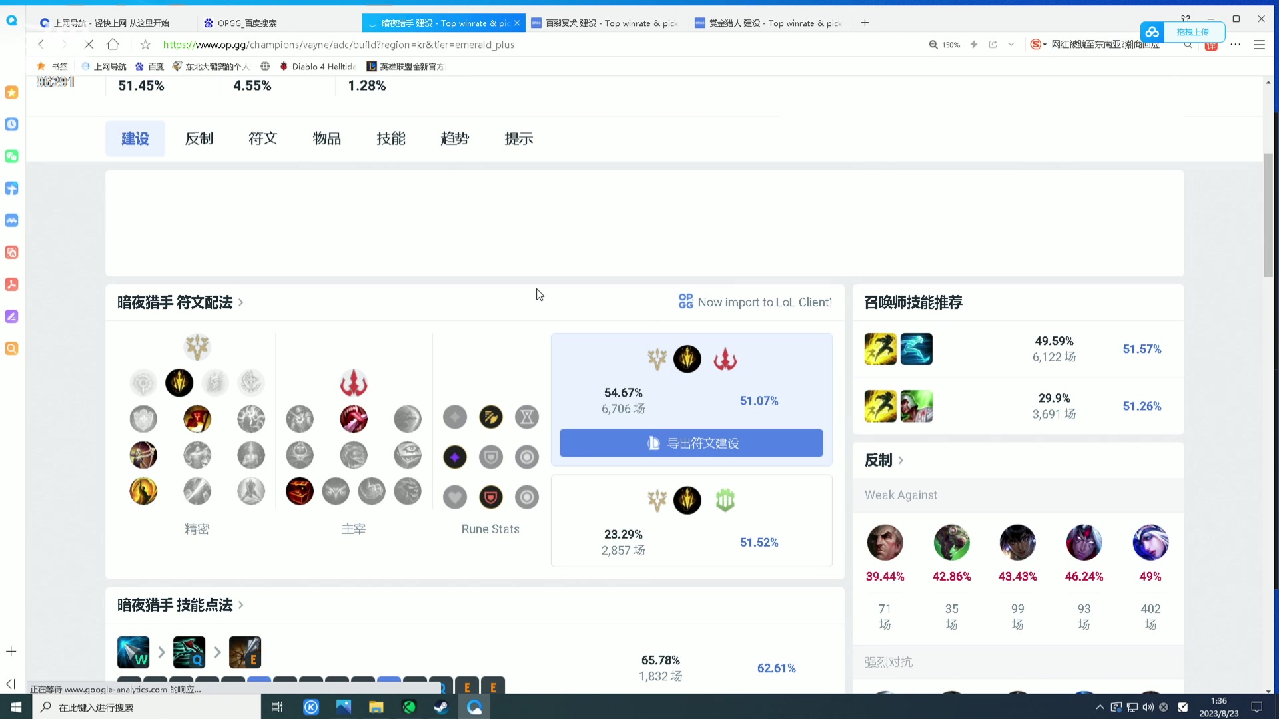Click Vayne's Q skill icon

[x=189, y=652]
